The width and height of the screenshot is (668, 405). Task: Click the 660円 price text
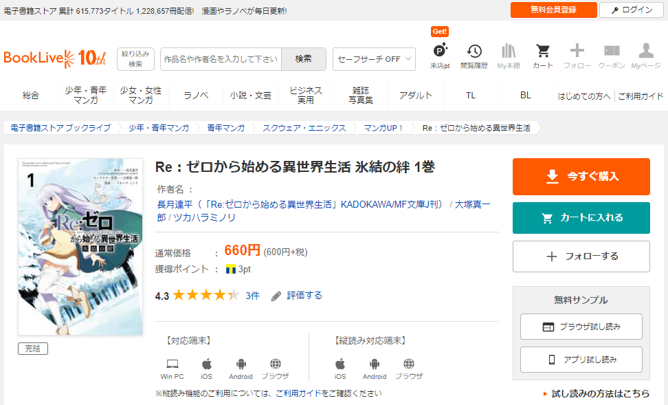coord(242,250)
